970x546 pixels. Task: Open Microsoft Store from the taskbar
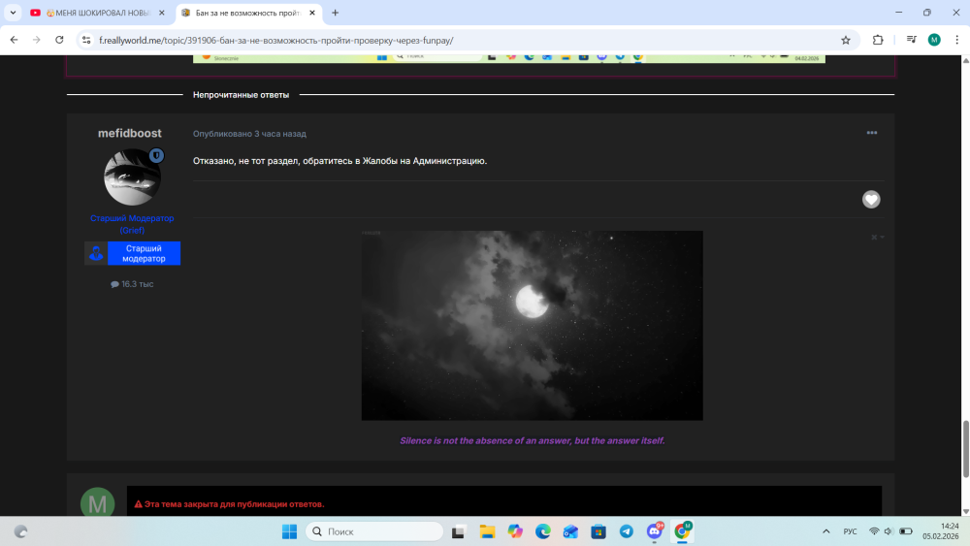[598, 531]
